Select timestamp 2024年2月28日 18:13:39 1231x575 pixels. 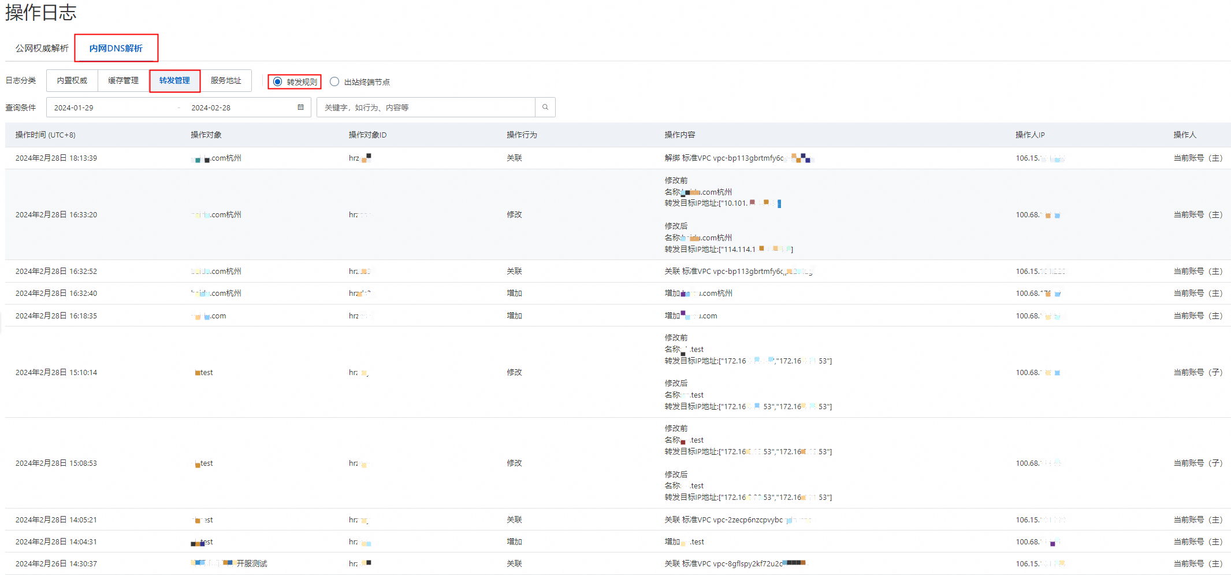tap(56, 158)
